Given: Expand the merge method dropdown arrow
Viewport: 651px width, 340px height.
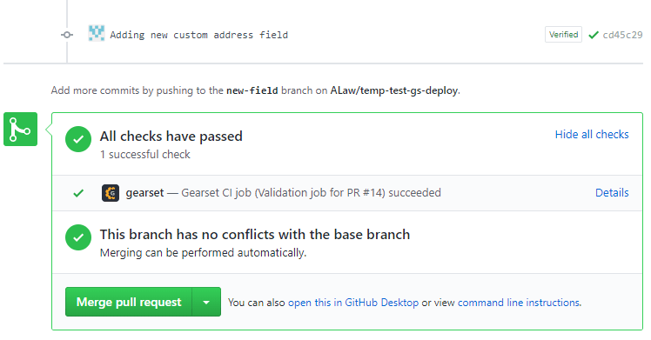Looking at the screenshot, I should 206,302.
